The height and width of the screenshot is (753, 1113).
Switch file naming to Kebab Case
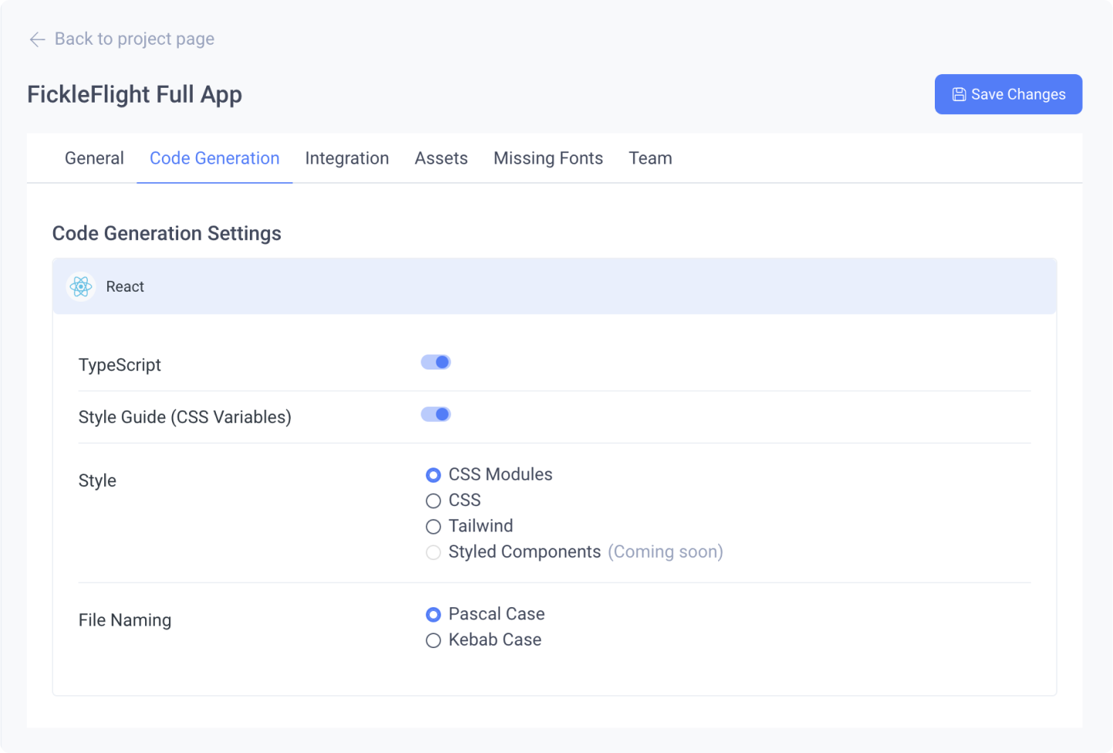coord(433,640)
